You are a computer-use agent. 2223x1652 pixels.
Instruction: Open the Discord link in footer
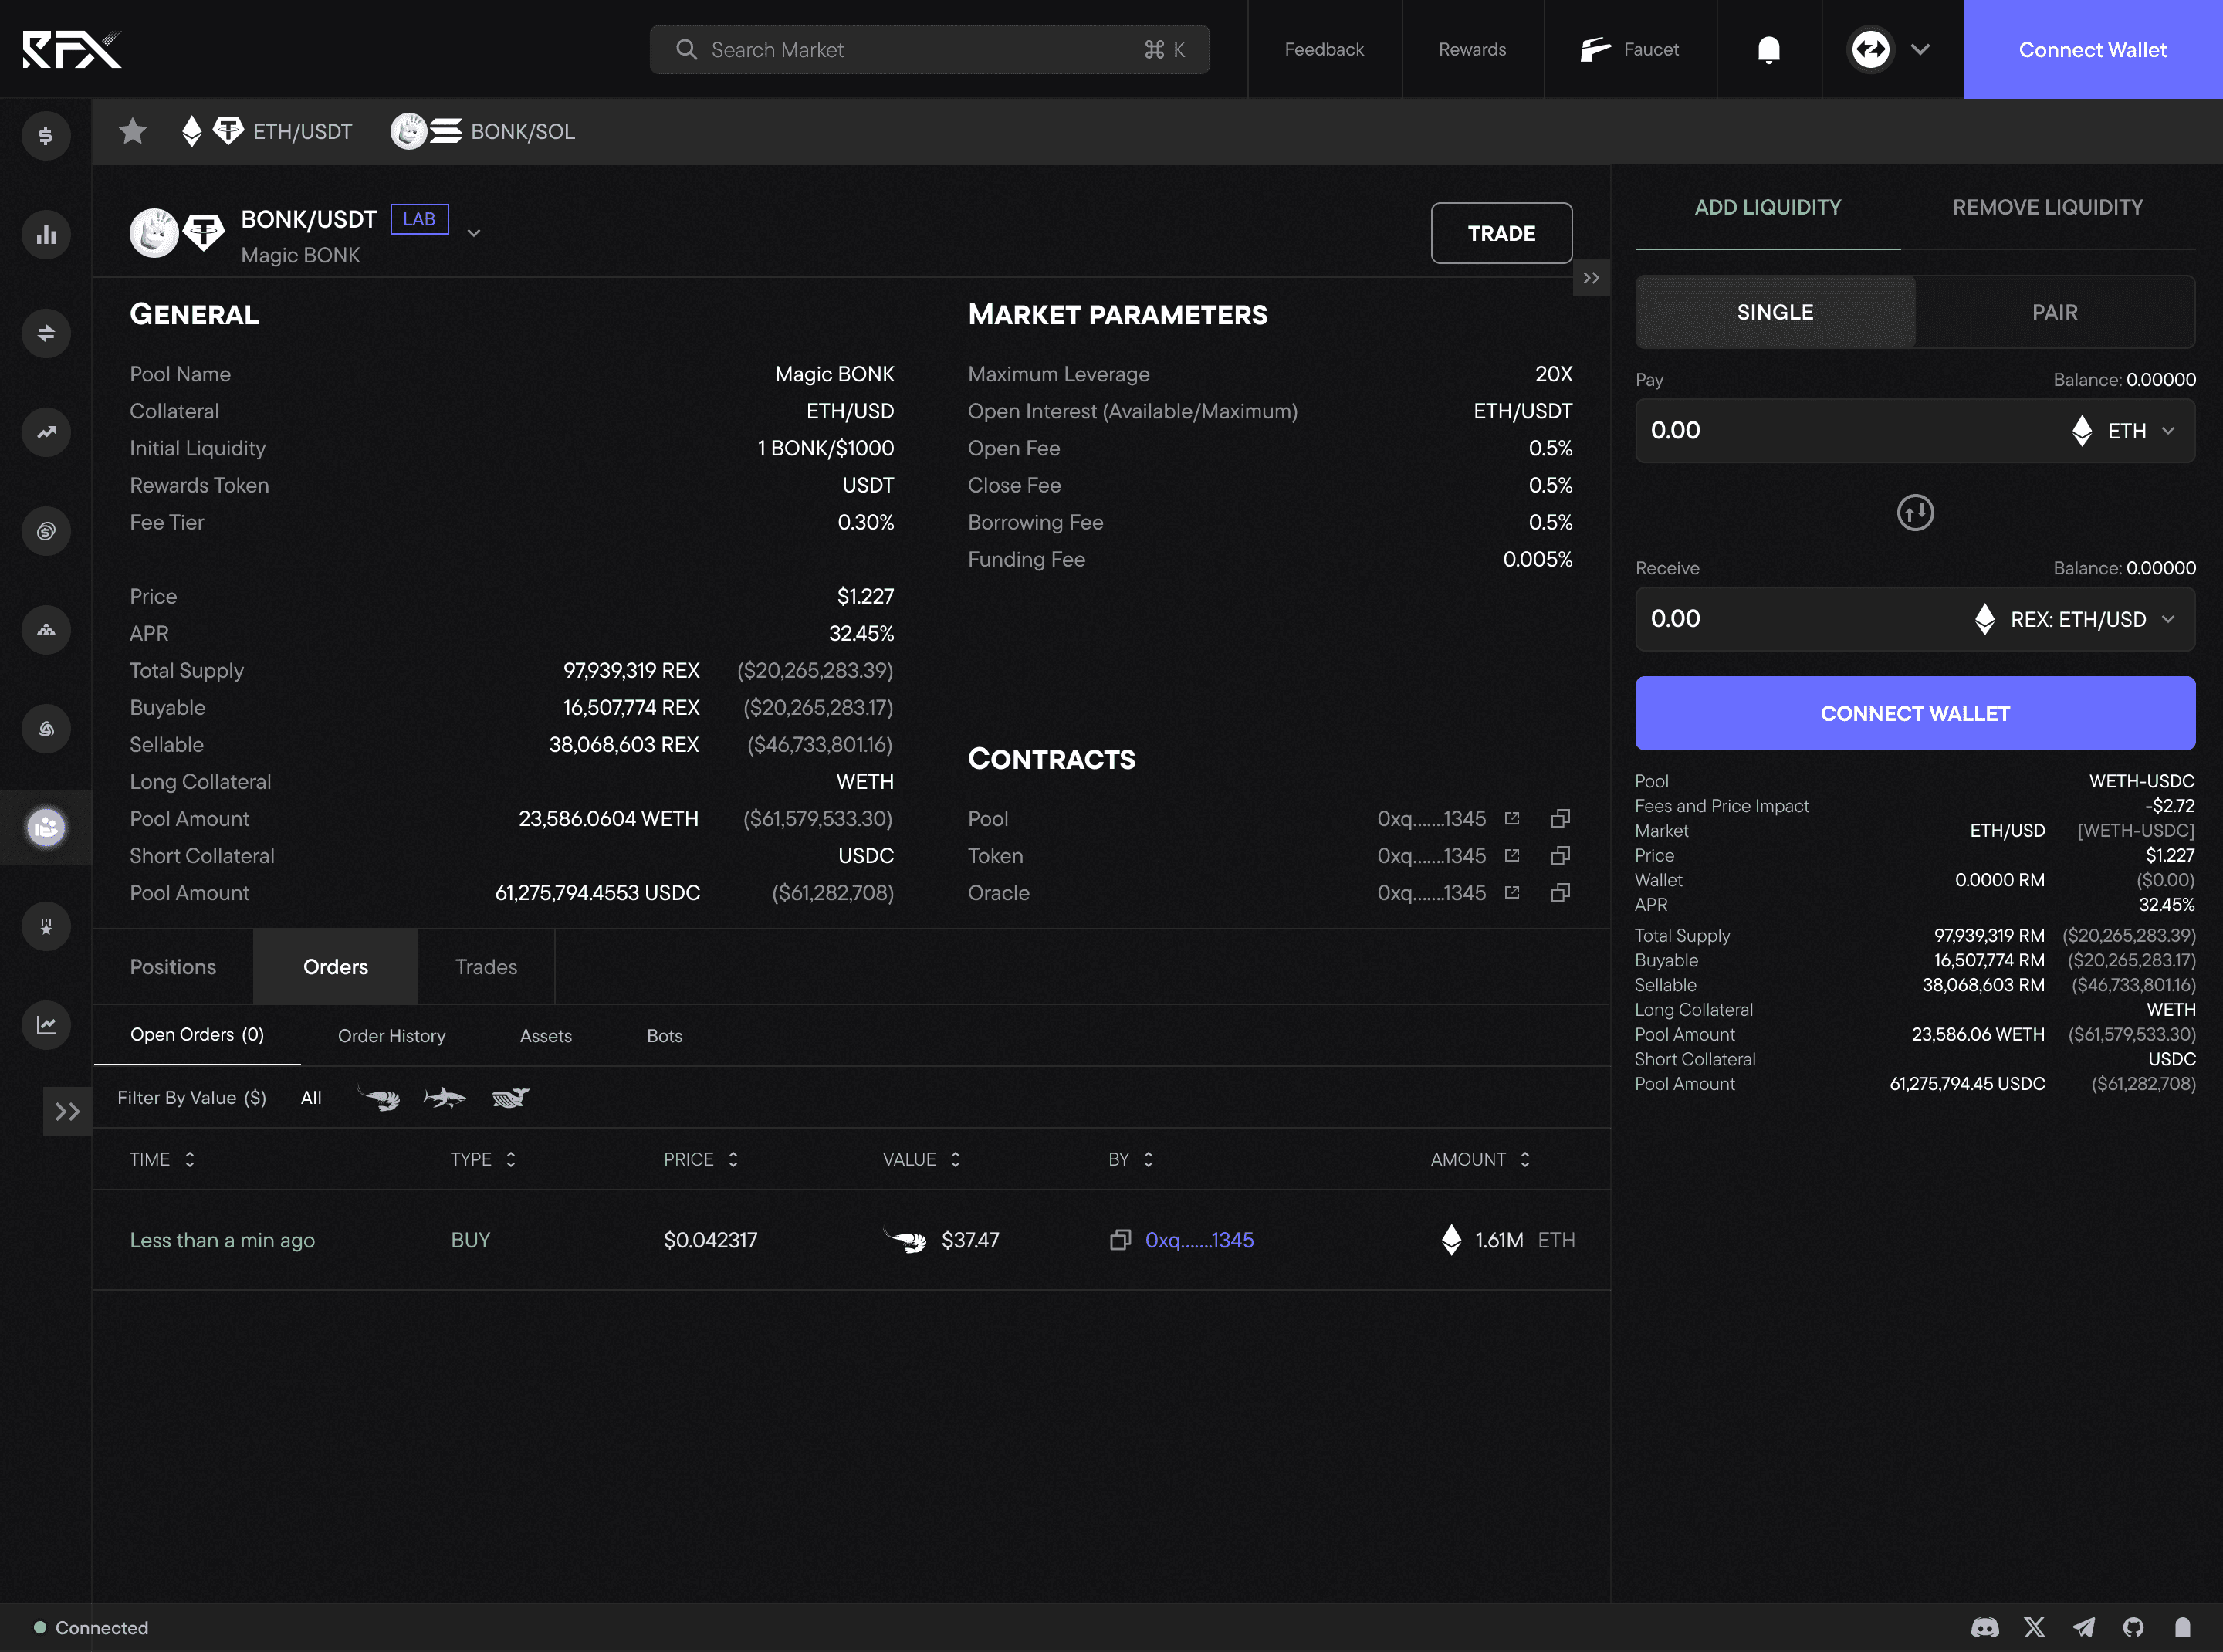pyautogui.click(x=1984, y=1627)
